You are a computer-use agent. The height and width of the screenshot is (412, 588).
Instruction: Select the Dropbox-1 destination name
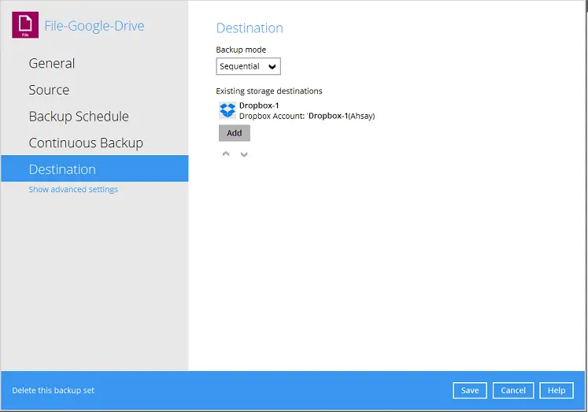[259, 106]
